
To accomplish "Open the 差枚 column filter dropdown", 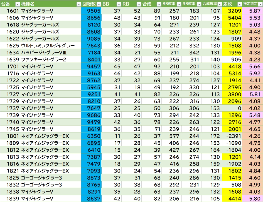I will click(x=240, y=4).
